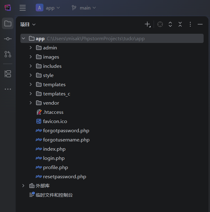Select index.php in project tree
The height and width of the screenshot is (212, 210).
[x=54, y=149]
